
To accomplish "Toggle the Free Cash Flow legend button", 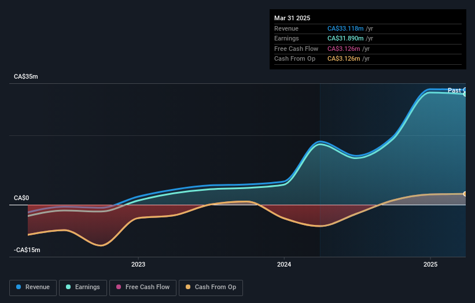I will [143, 287].
